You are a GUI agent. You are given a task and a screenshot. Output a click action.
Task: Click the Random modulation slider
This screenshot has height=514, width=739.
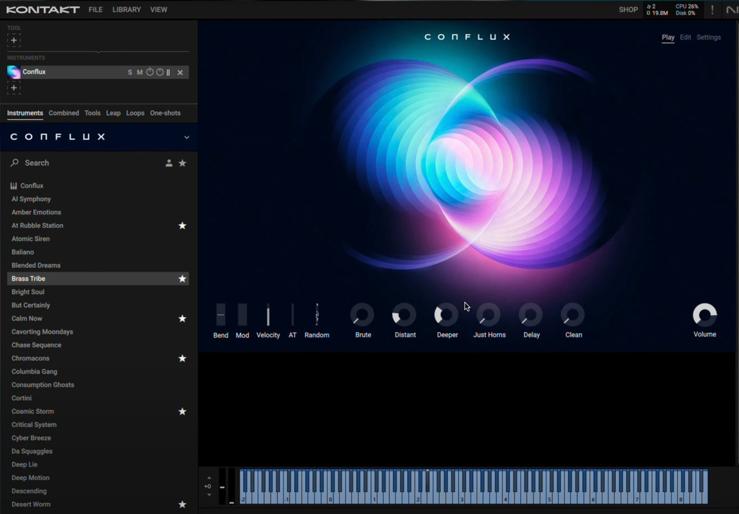coord(317,315)
